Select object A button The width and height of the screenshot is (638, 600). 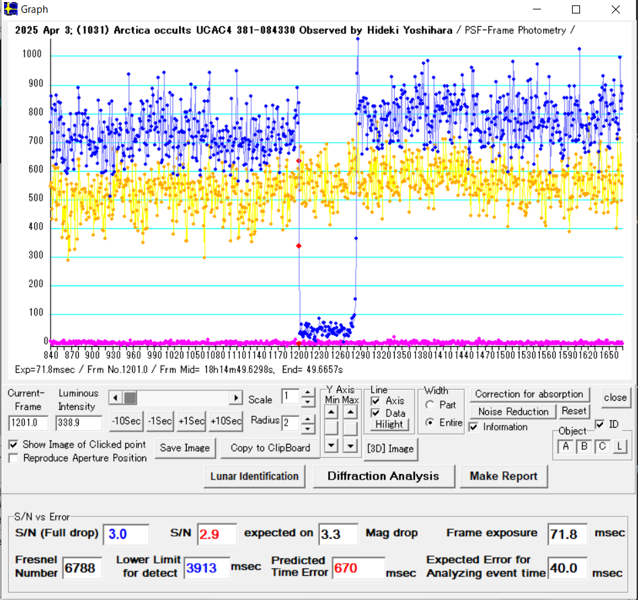[x=565, y=446]
